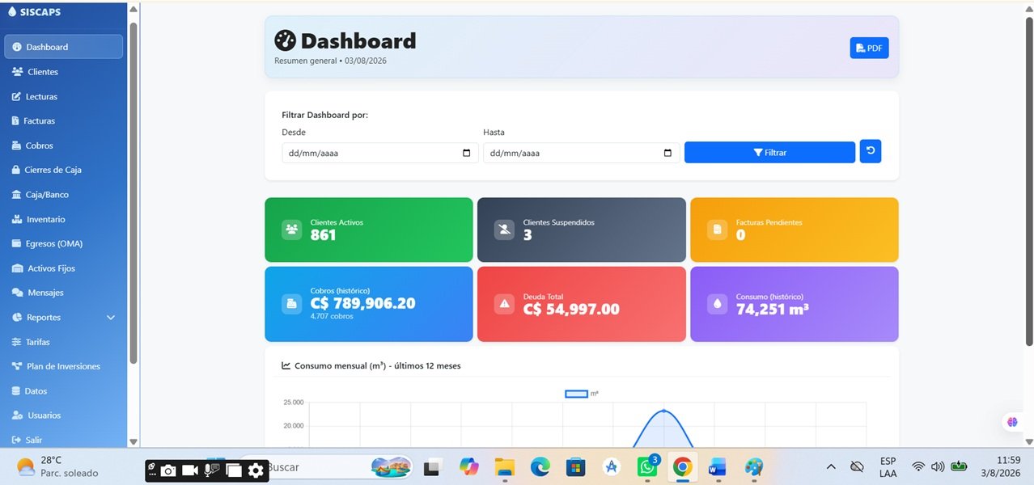The image size is (1034, 485).
Task: Open WhatsApp from the taskbar
Action: coord(647,467)
